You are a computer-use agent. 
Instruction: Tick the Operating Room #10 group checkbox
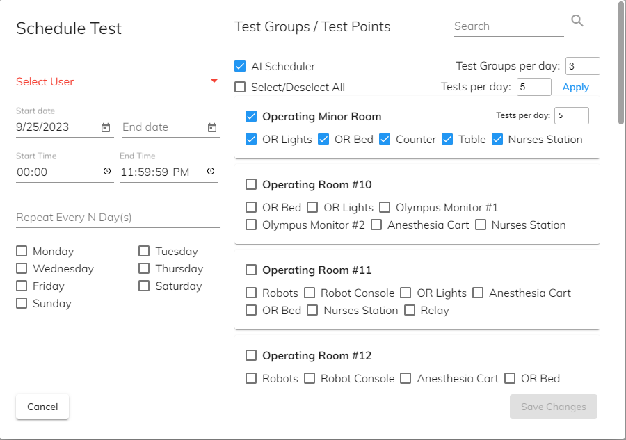click(251, 185)
